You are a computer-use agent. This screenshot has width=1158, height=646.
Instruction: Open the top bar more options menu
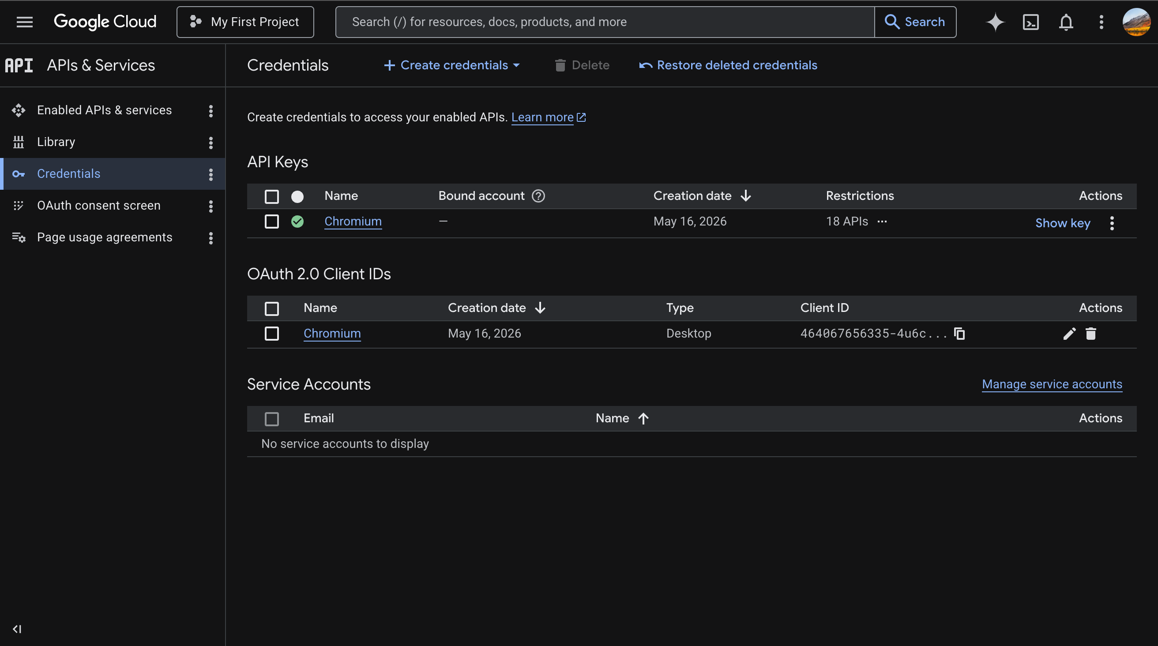point(1102,22)
